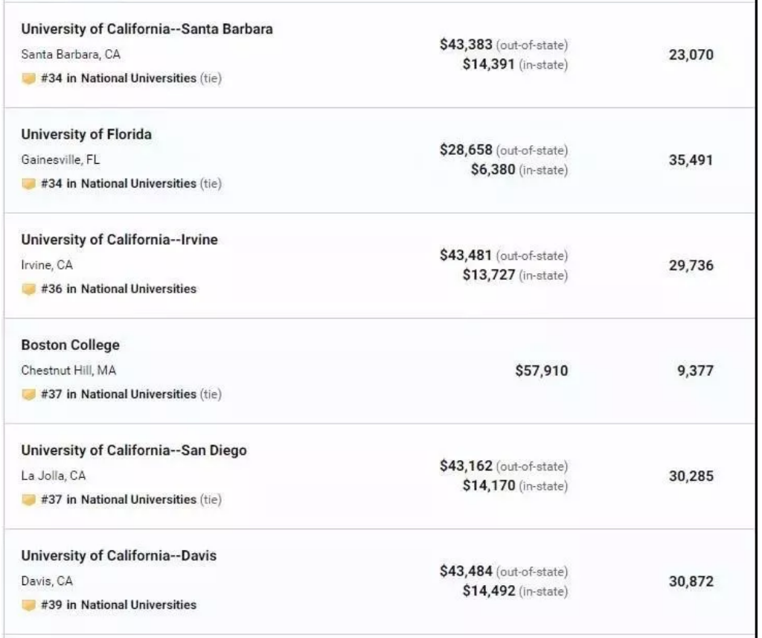Click UC San Diego's $43,162 out-of-state tuition
762x638 pixels.
467,467
